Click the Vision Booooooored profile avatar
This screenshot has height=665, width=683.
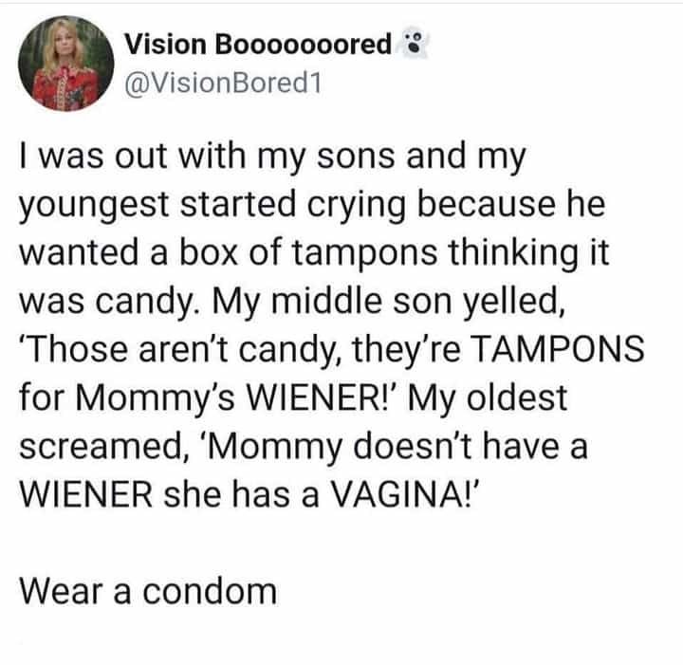click(x=65, y=65)
